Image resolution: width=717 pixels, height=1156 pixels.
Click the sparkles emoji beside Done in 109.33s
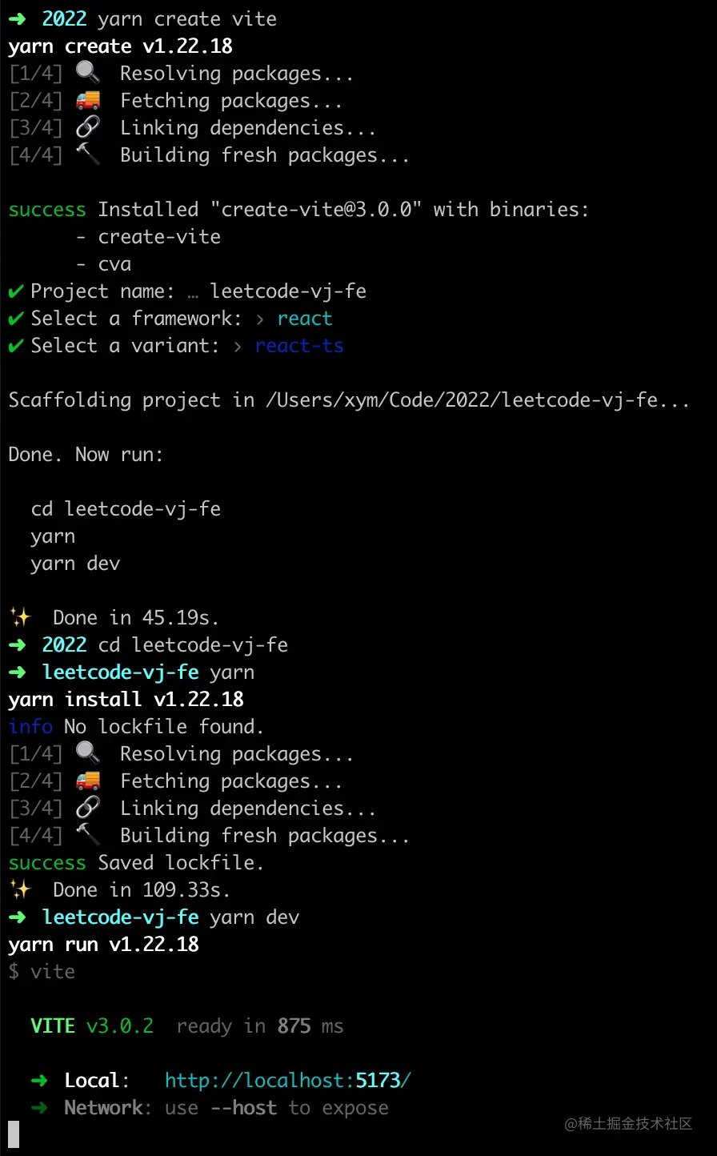point(20,889)
